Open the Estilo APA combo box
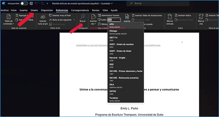This screenshot has height=117, width=219. (114, 20)
